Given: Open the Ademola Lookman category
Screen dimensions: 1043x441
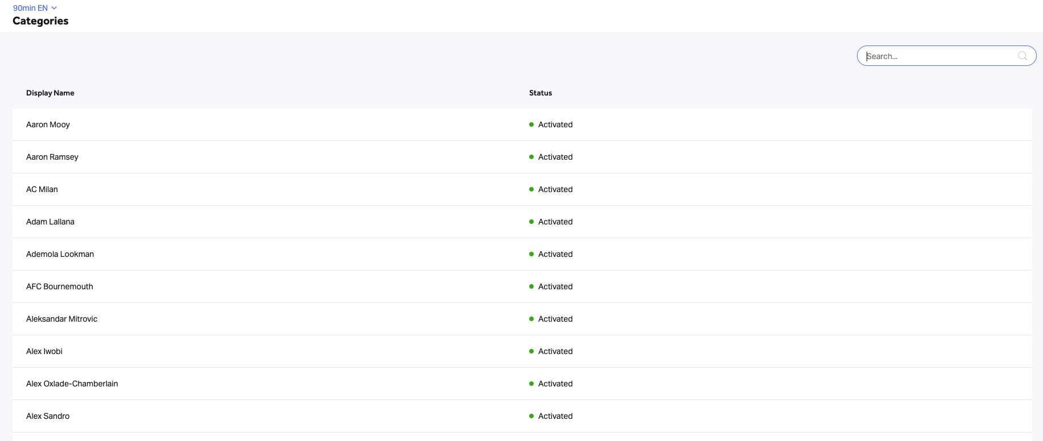Looking at the screenshot, I should (x=60, y=254).
